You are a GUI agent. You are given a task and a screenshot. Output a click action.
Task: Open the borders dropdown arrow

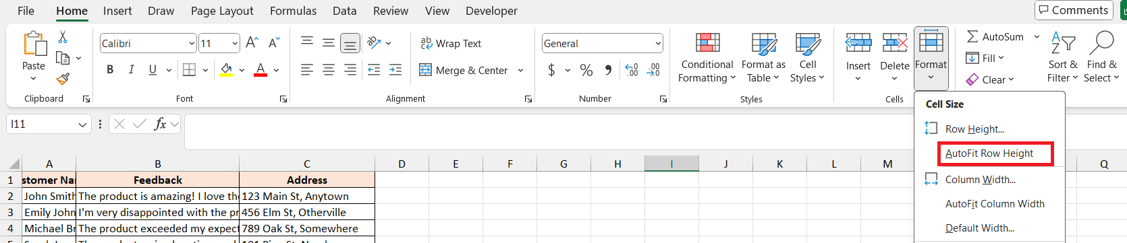click(x=206, y=70)
